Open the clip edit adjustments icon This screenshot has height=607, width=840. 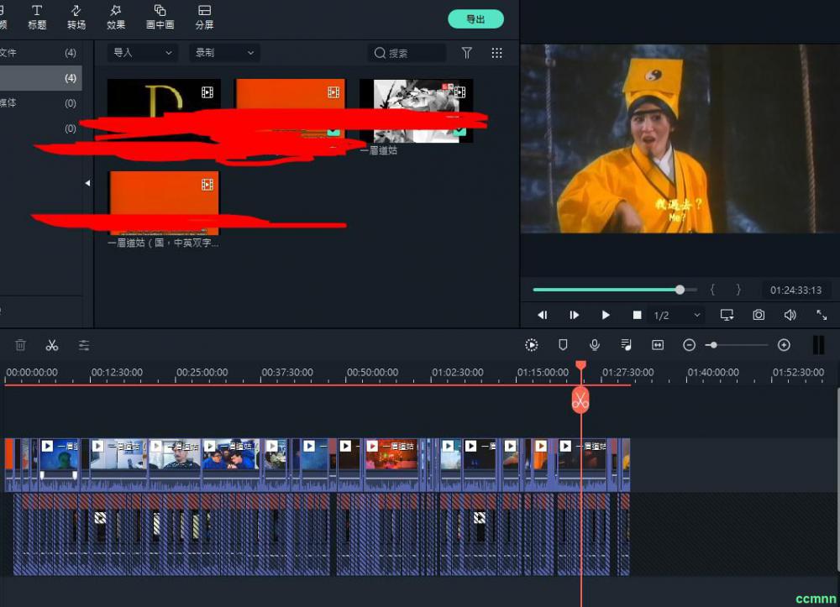pyautogui.click(x=83, y=345)
